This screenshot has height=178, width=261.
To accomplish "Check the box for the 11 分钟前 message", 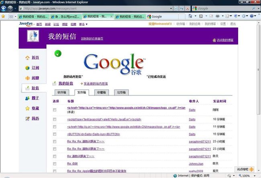I will click(55, 127).
